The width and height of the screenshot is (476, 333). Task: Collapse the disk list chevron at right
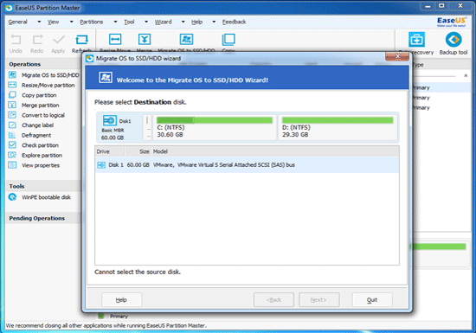(466, 75)
